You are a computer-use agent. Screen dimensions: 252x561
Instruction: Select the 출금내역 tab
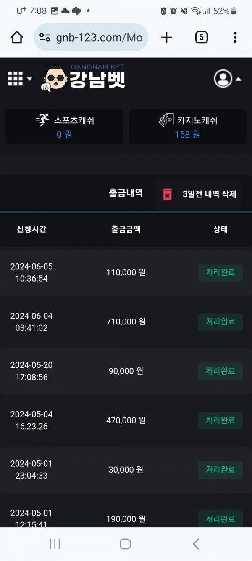126,193
